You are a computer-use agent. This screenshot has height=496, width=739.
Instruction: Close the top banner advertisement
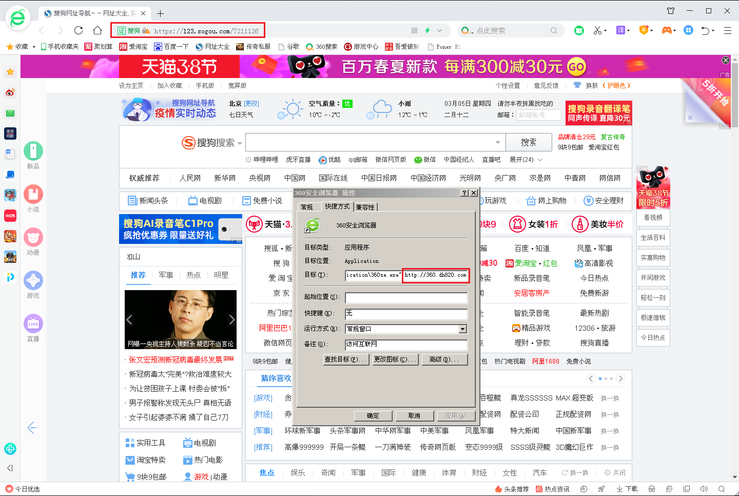click(725, 61)
